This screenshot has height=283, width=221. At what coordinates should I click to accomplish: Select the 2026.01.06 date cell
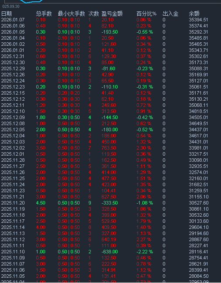(x=13, y=26)
